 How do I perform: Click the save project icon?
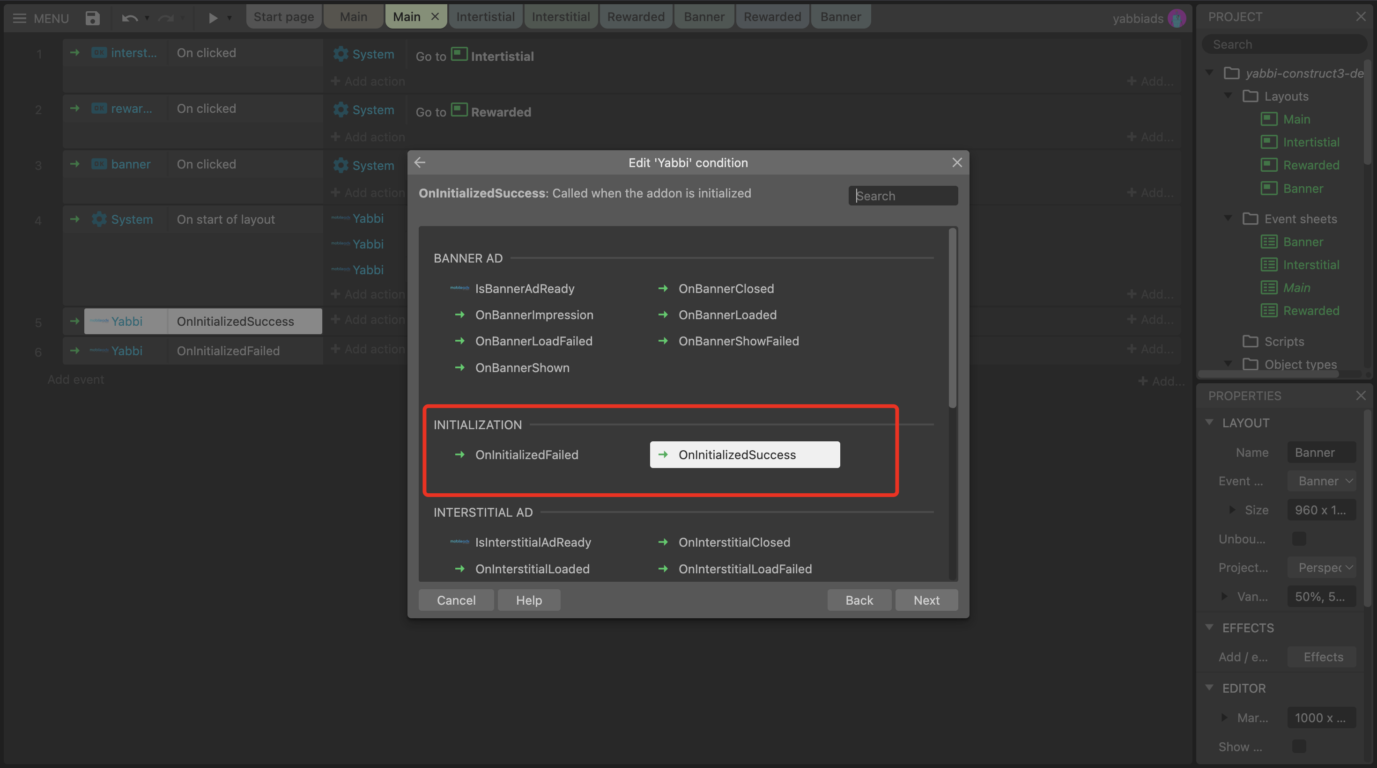pyautogui.click(x=92, y=18)
